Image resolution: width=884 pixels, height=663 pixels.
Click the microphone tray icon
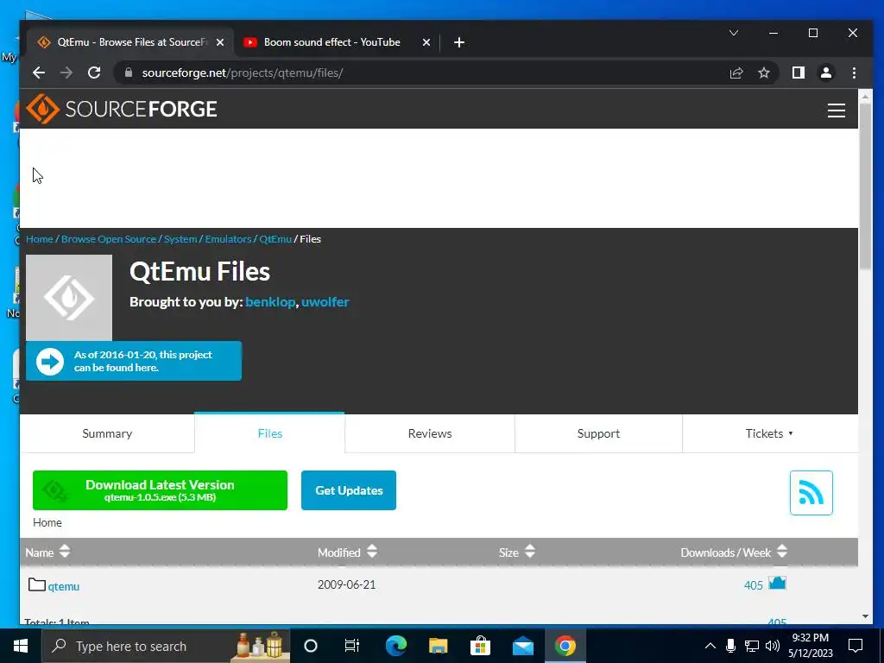(730, 646)
